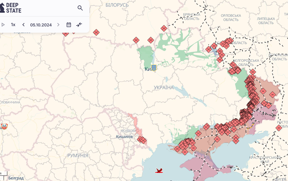This screenshot has width=288, height=181.
Task: Click the Deep State knight logo
Action: (x=3, y=8)
